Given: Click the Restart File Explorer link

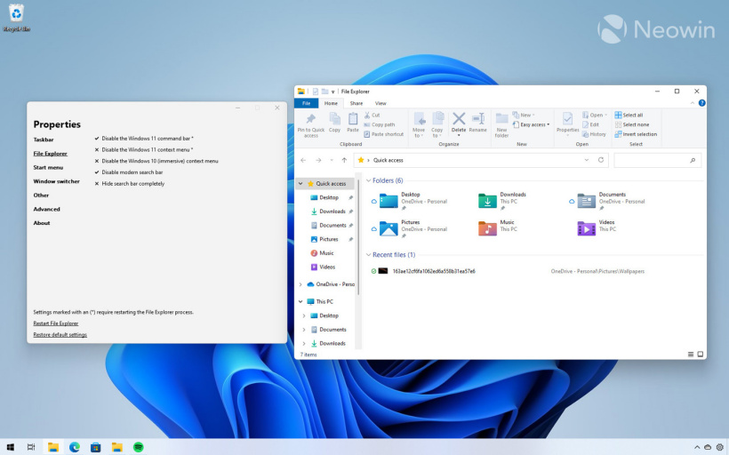Looking at the screenshot, I should click(55, 323).
